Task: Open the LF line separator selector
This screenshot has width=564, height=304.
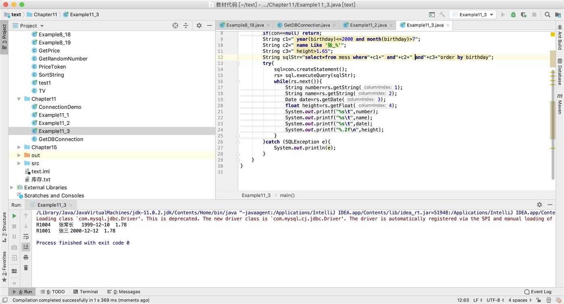Action: tap(478, 300)
